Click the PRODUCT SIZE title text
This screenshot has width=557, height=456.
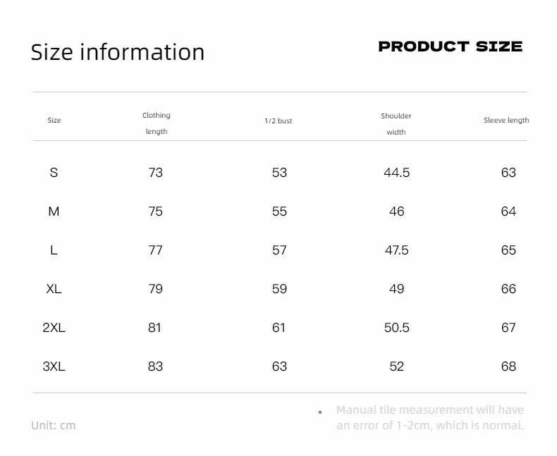tap(451, 47)
